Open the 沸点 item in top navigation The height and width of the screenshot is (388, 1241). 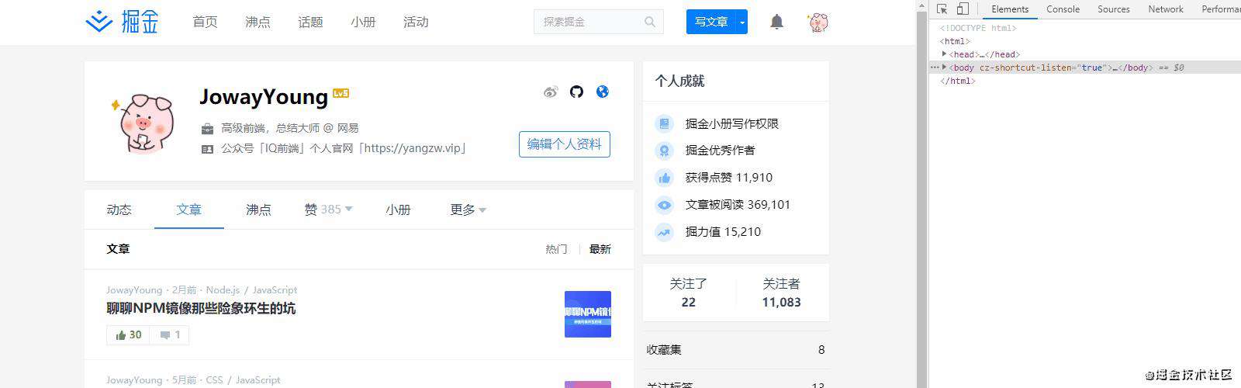[258, 22]
